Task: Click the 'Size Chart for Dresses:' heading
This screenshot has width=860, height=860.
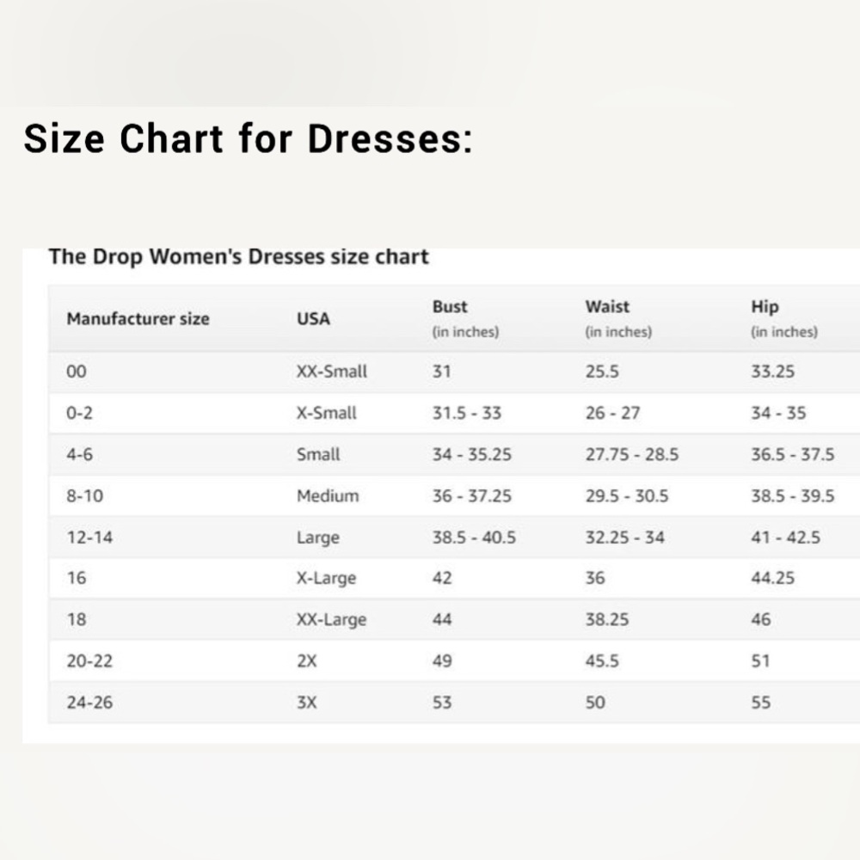Action: [248, 138]
